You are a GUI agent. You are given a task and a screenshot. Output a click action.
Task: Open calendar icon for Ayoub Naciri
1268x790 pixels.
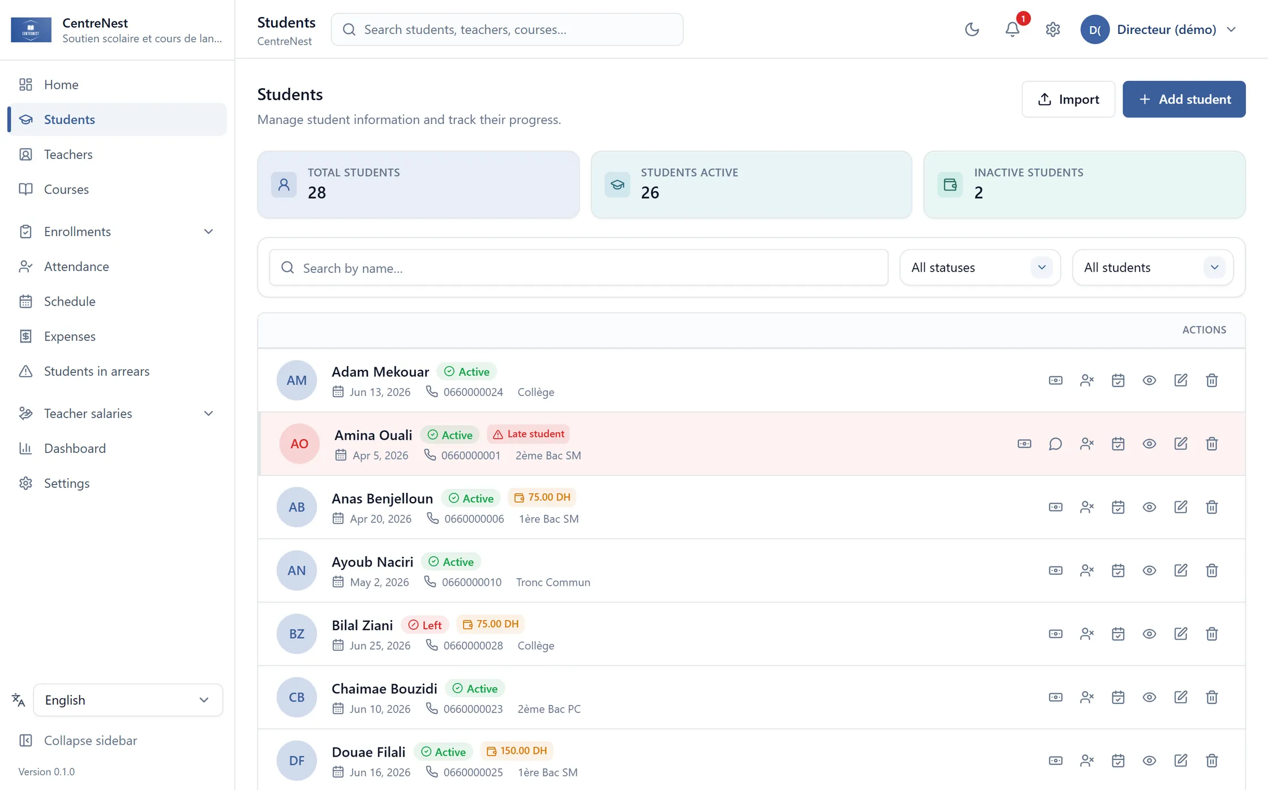(1118, 570)
